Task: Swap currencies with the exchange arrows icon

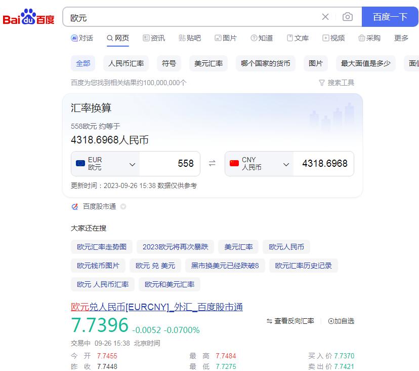Action: tap(212, 163)
